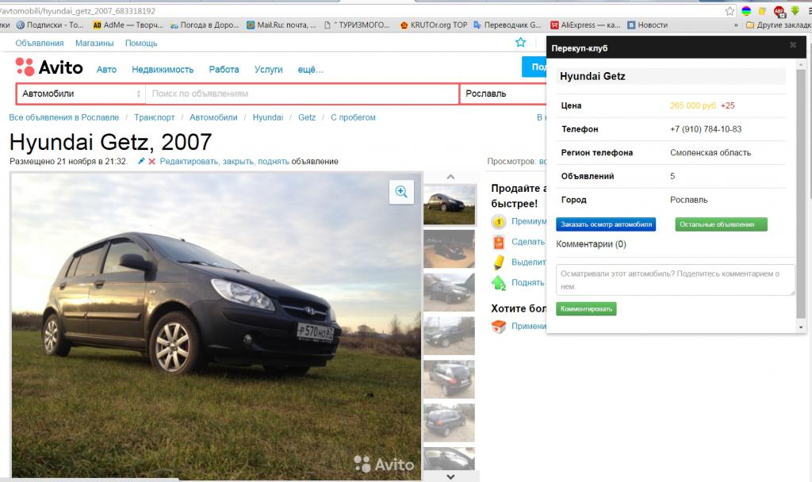Open the KRUTOr.org TOP bookmark
Screen dimensions: 812x482
(x=434, y=25)
